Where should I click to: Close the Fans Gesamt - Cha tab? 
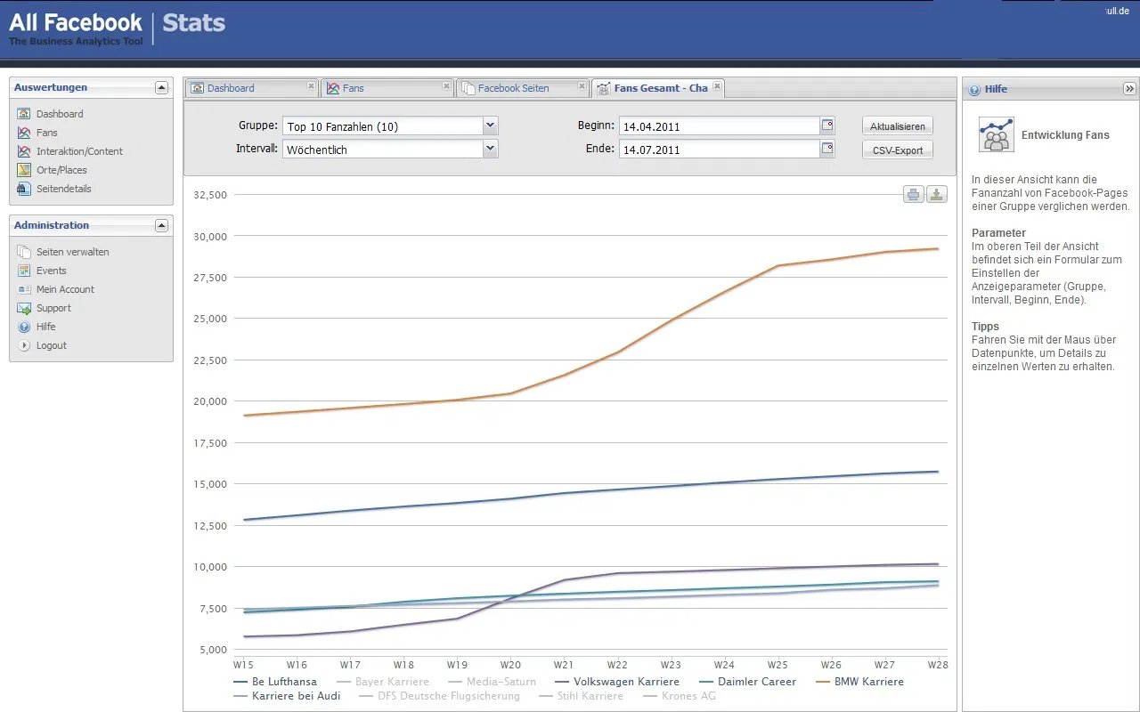point(717,86)
